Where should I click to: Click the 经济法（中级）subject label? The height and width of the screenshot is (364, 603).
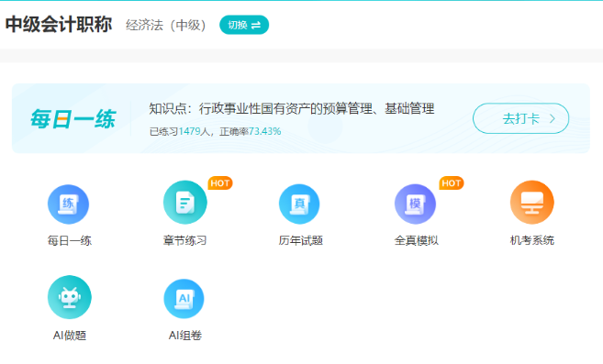pos(166,26)
